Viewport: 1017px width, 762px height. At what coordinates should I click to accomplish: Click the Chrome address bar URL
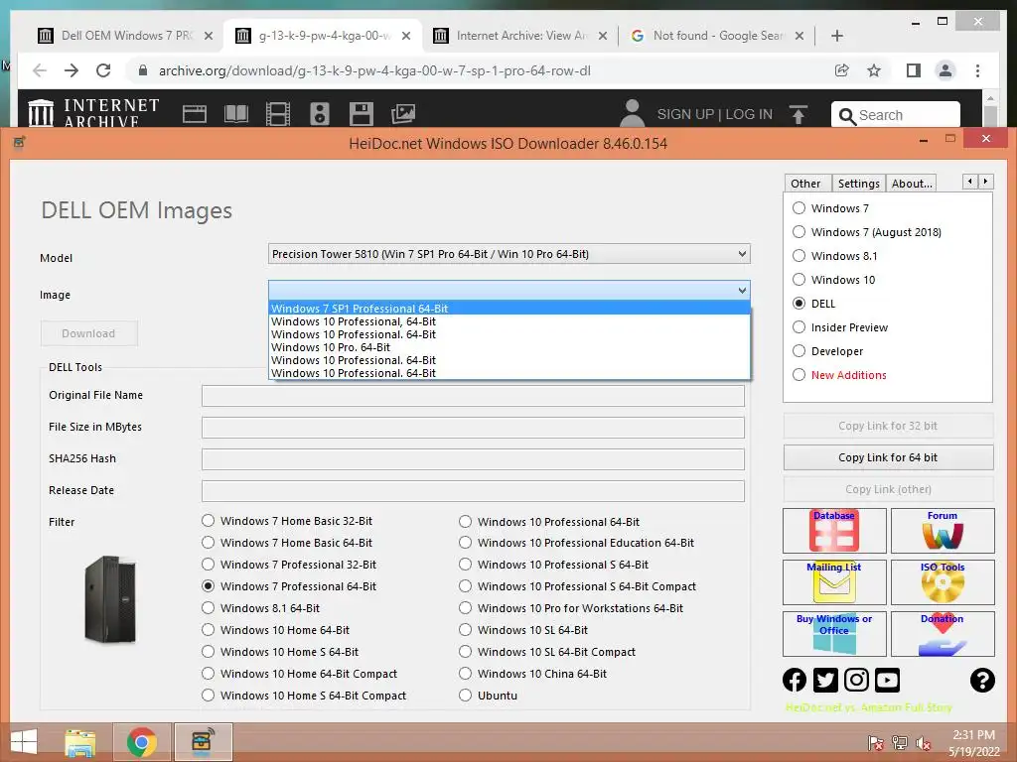(374, 70)
